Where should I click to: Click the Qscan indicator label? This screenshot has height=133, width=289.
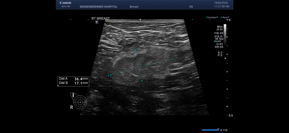(217, 41)
